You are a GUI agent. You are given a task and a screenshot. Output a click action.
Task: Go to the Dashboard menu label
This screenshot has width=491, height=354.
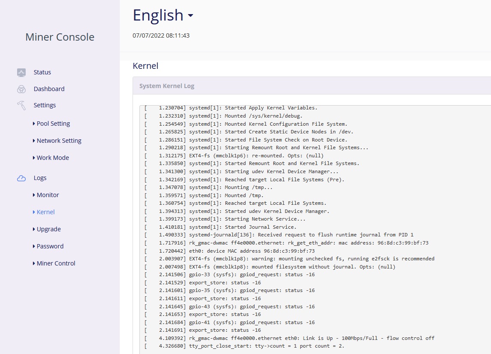(49, 89)
